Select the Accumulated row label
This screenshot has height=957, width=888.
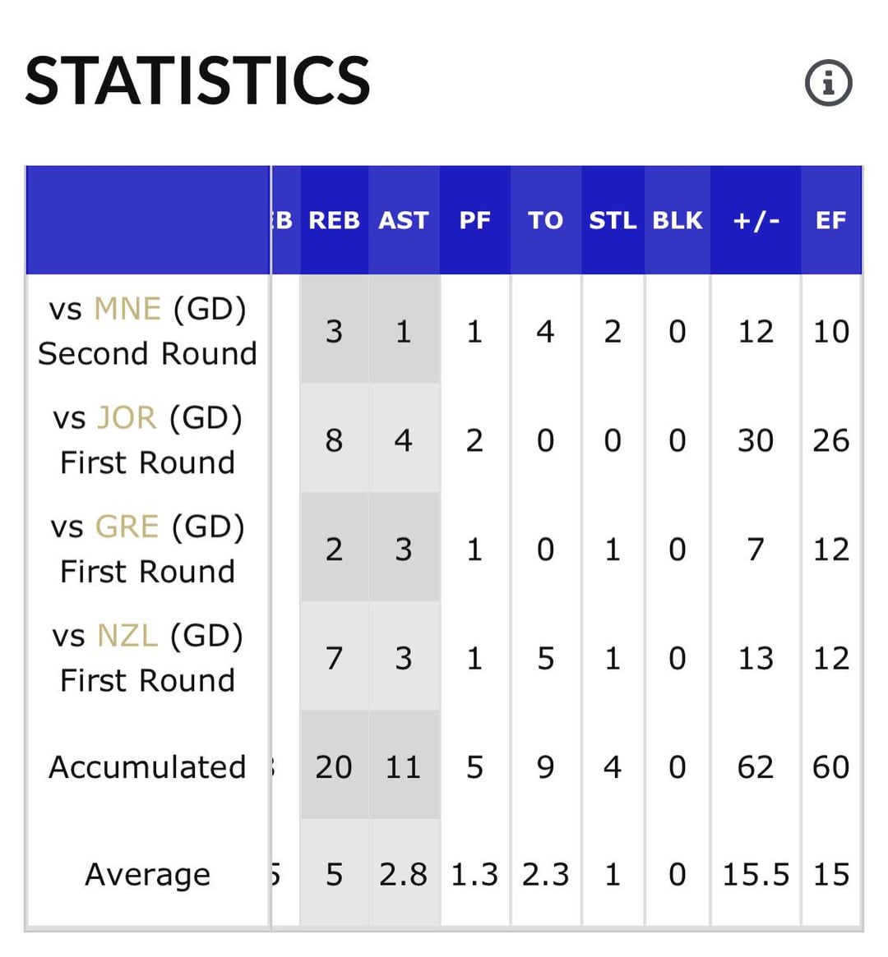coord(147,767)
